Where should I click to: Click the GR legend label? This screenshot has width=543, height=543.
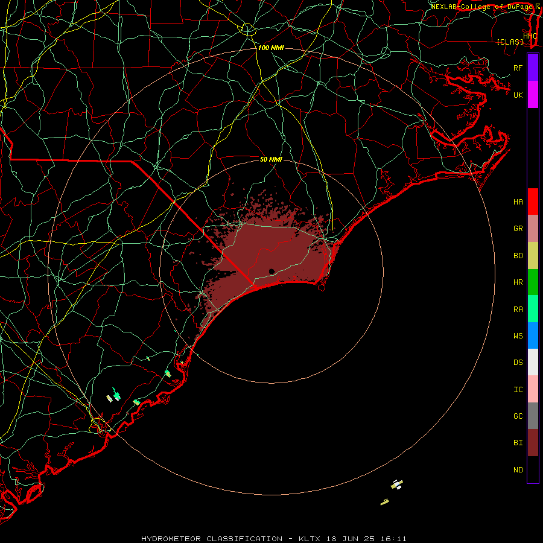[518, 229]
